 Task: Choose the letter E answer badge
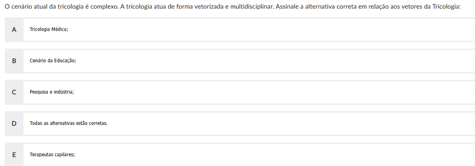(14, 155)
